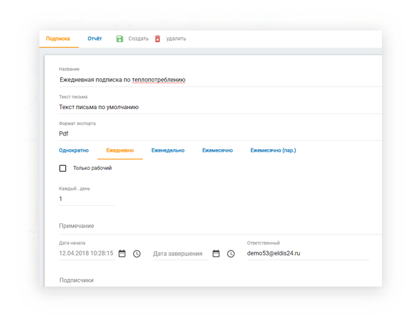Select the Однократно schedule tab

74,150
